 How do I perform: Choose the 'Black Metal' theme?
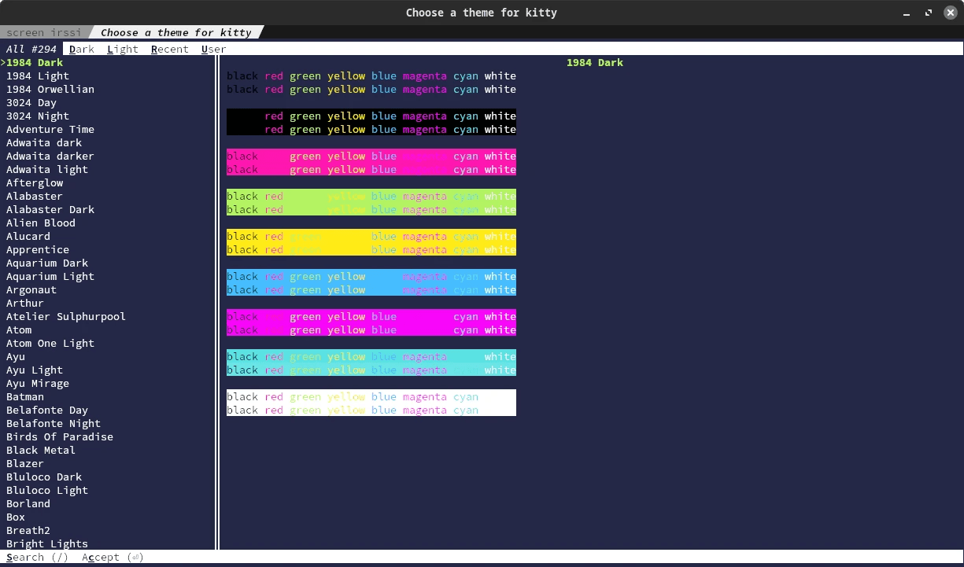41,450
